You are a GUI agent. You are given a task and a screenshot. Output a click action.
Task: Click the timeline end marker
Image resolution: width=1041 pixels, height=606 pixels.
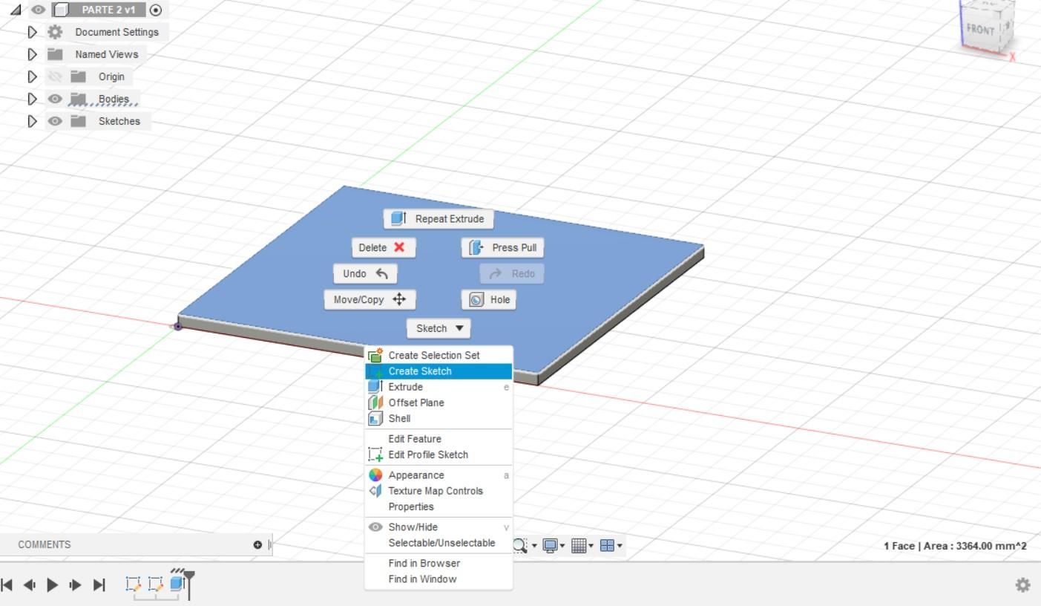(x=189, y=584)
